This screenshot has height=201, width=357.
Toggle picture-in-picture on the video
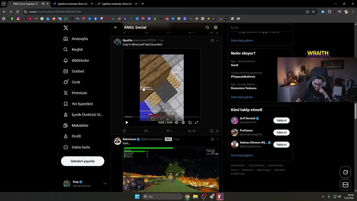coord(190,122)
